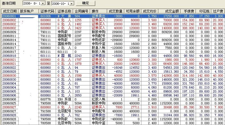
Task: Click trade quantity -480000
Action: coord(116,119)
